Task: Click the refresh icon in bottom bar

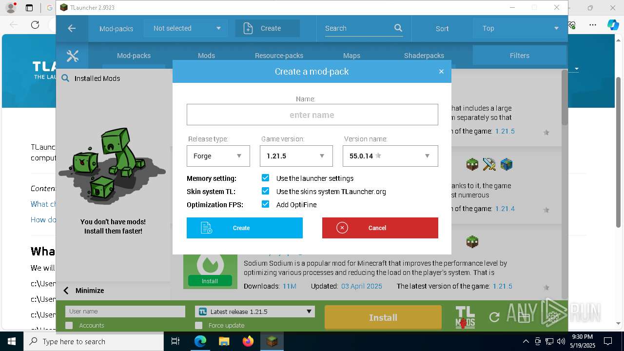Action: (x=494, y=317)
